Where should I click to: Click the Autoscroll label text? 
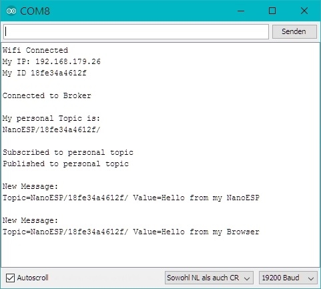(33, 278)
